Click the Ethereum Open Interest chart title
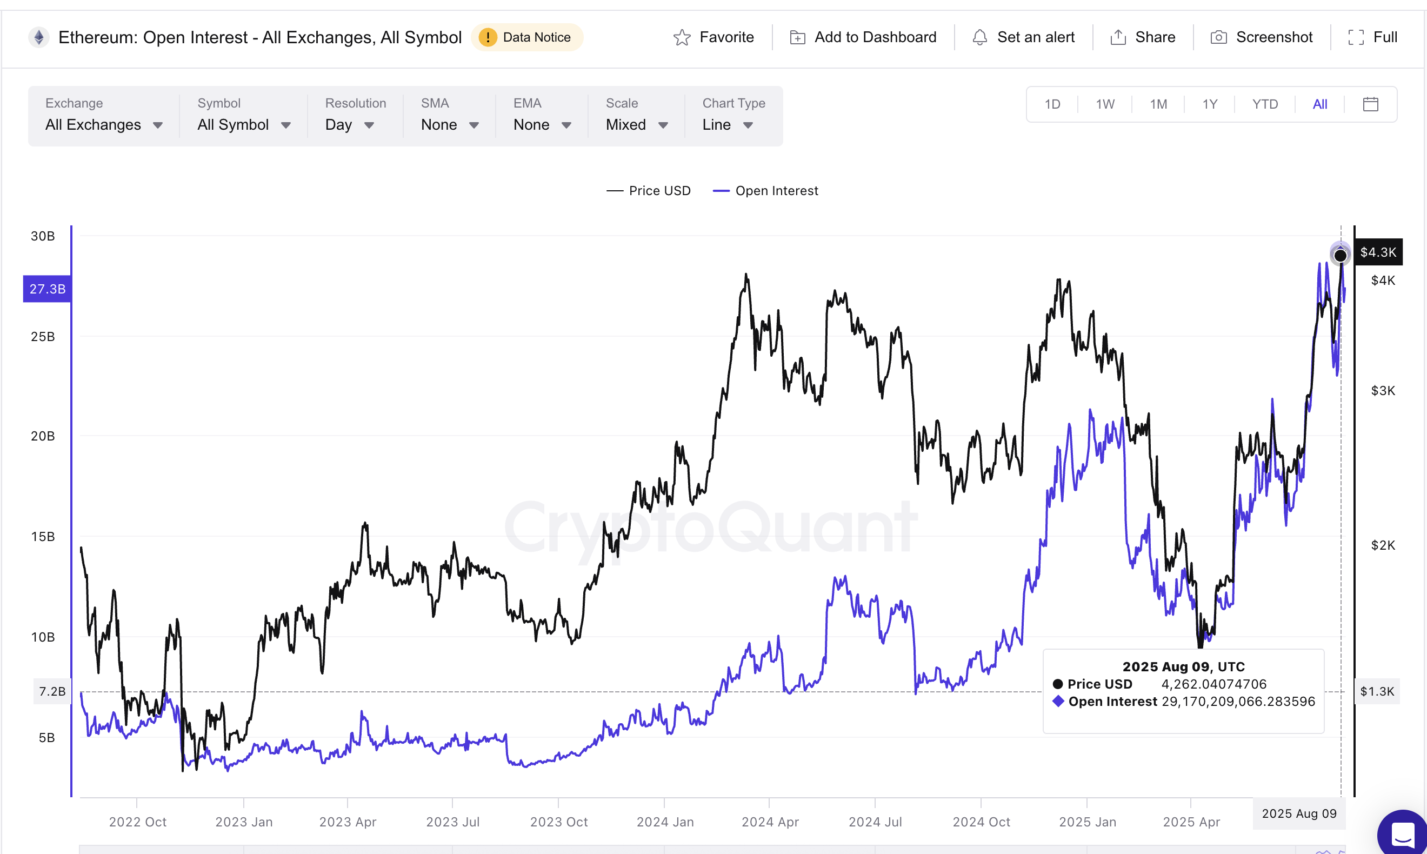Viewport: 1427px width, 854px height. pos(260,37)
